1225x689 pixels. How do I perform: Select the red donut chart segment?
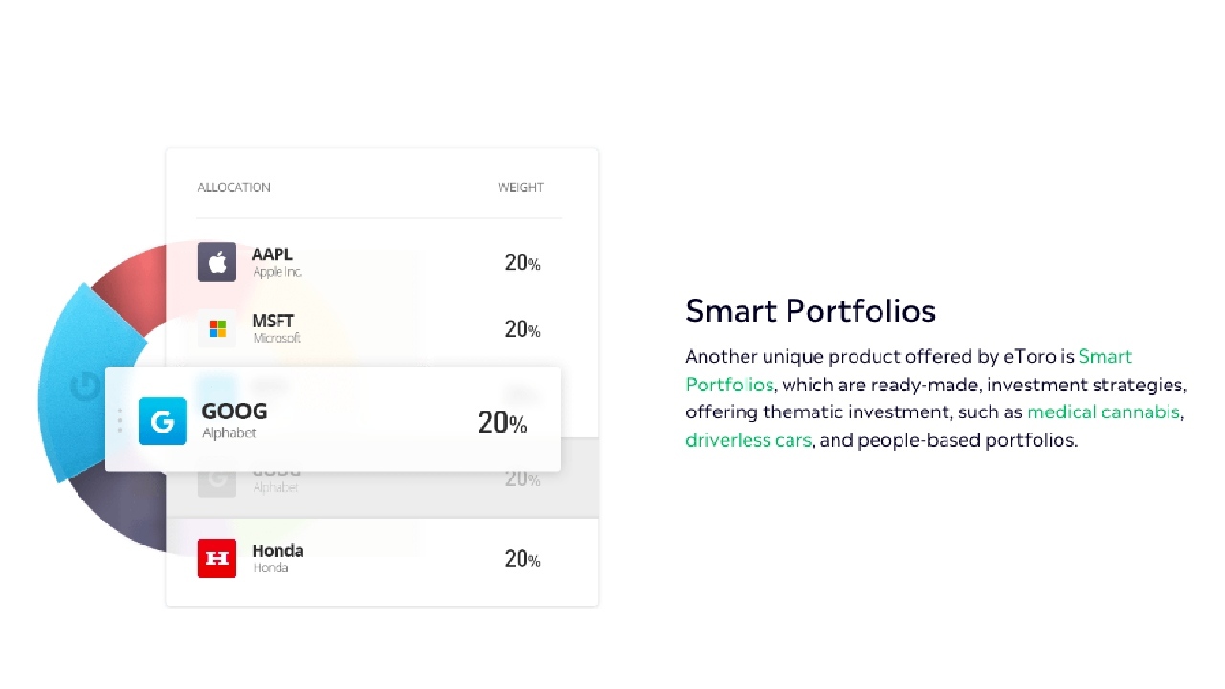(x=134, y=278)
